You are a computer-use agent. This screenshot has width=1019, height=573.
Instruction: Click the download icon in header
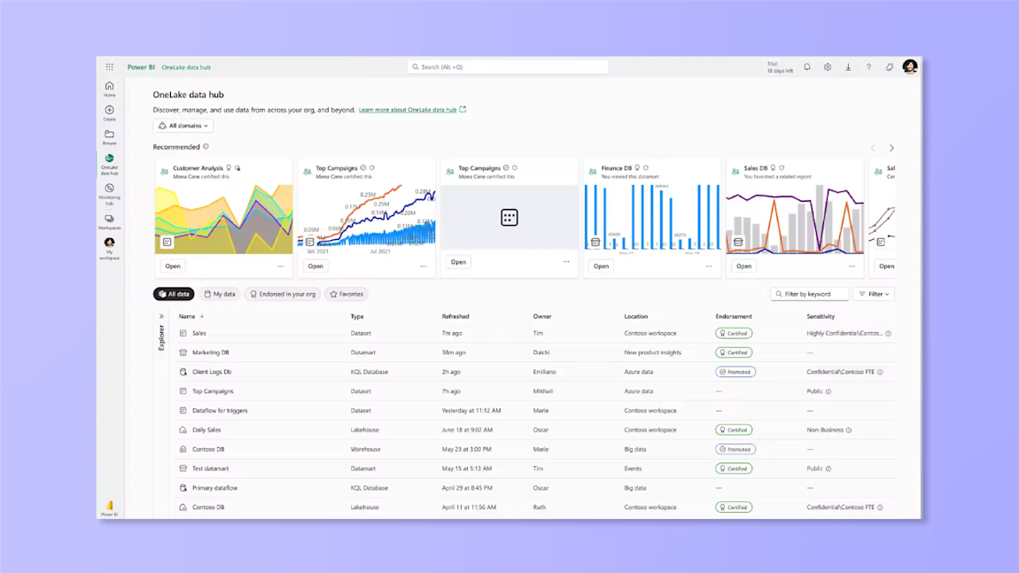(x=848, y=67)
